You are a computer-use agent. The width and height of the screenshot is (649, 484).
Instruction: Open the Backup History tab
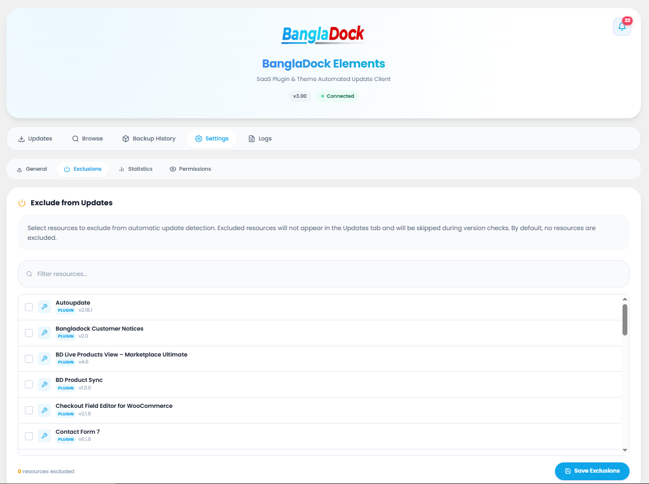coord(149,139)
